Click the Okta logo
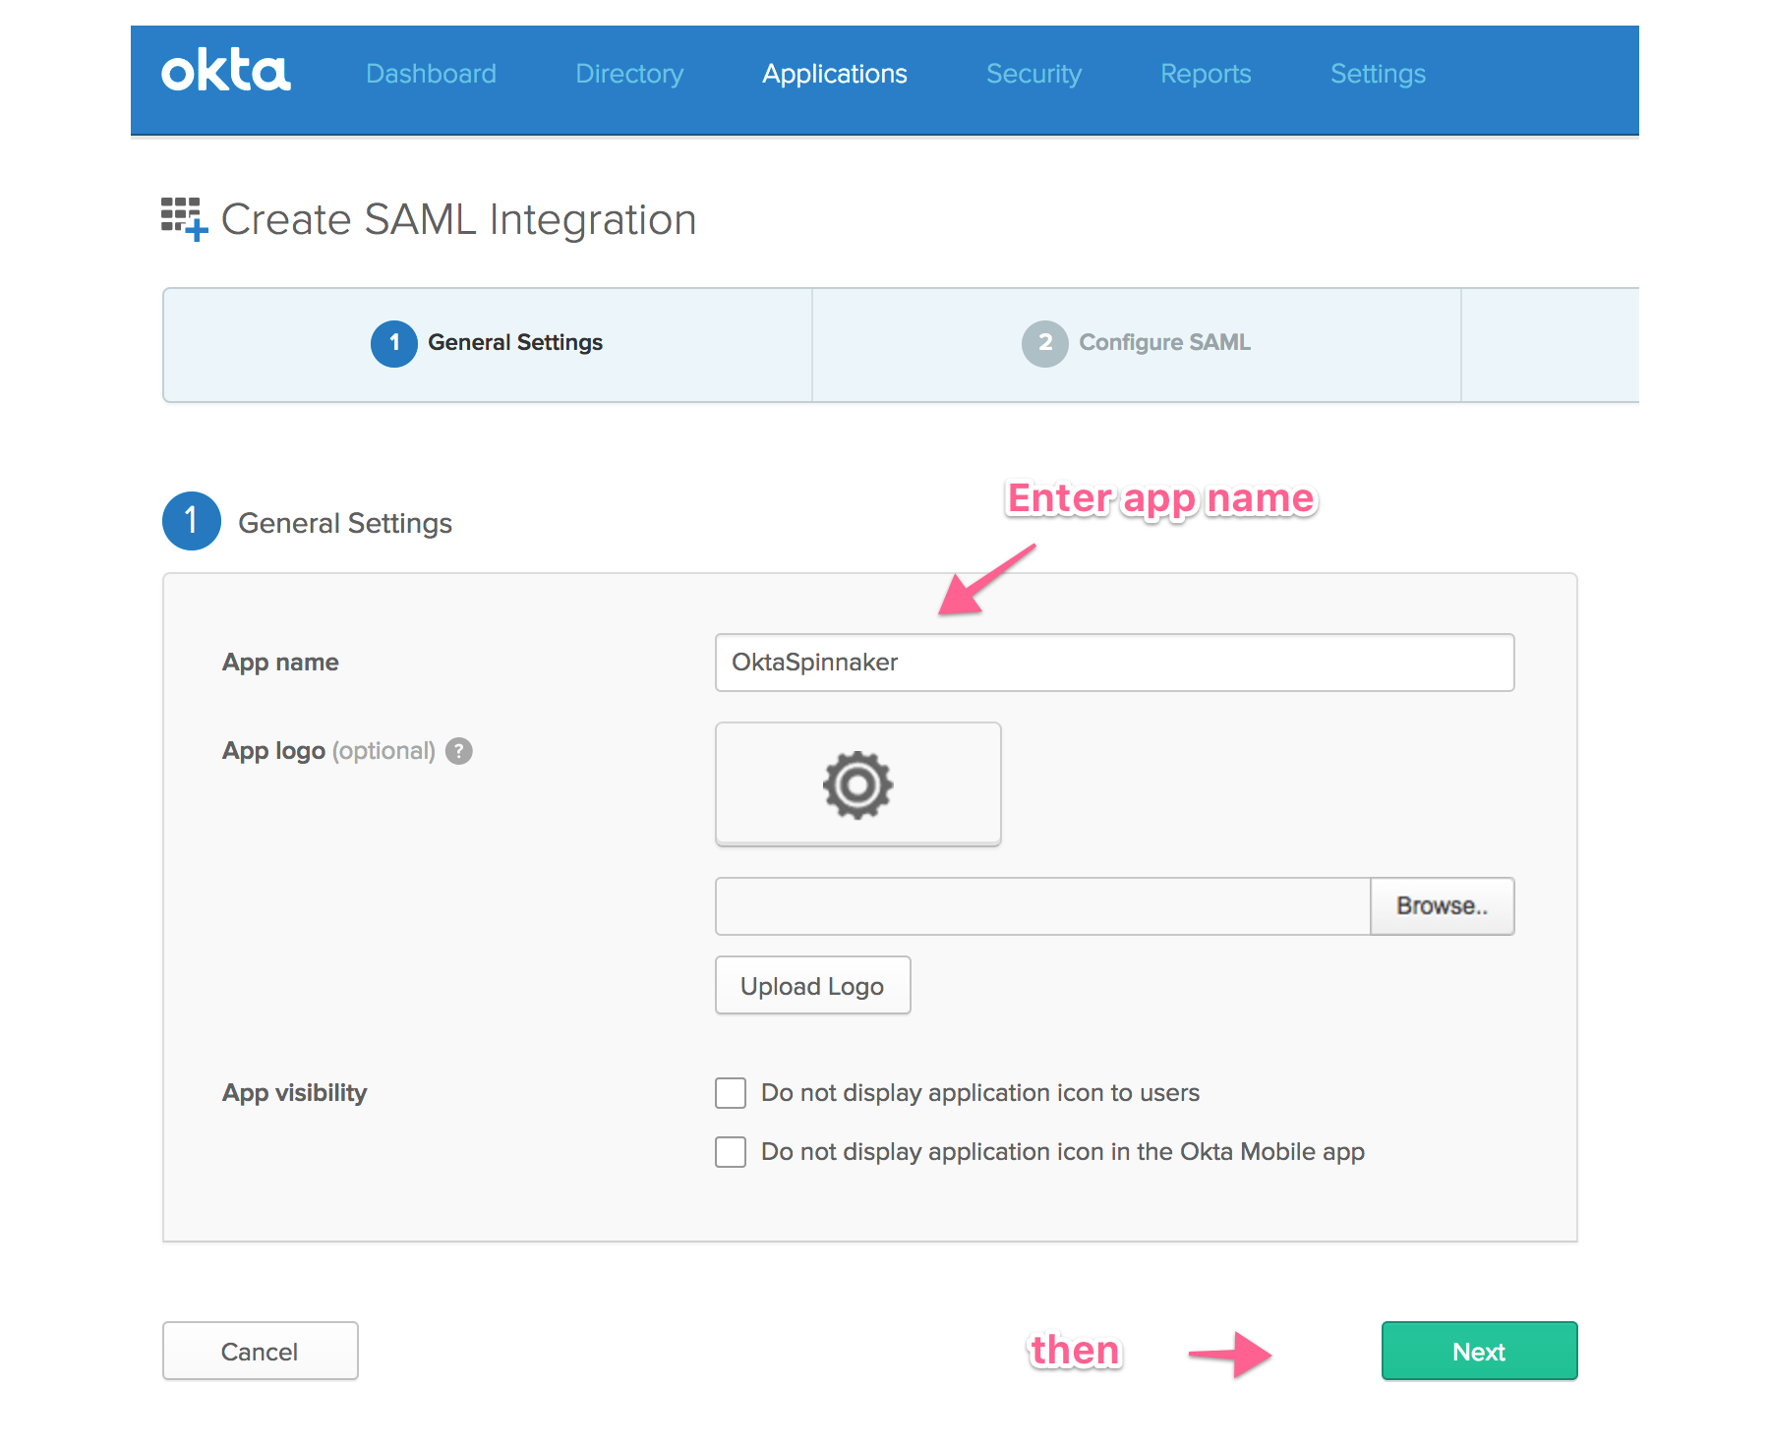The image size is (1770, 1445). click(225, 73)
